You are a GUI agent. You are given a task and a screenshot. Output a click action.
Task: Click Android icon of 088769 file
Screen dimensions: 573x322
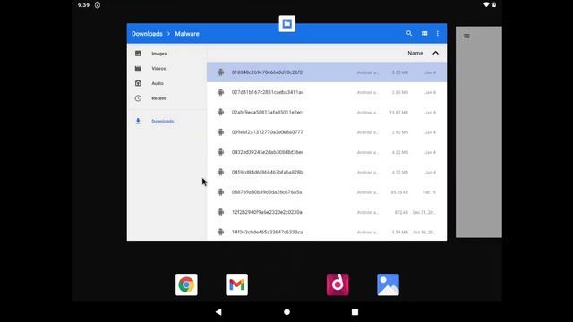click(220, 192)
